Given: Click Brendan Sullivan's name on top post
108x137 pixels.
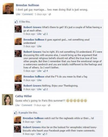Looking at the screenshot, I should click(x=28, y=5).
